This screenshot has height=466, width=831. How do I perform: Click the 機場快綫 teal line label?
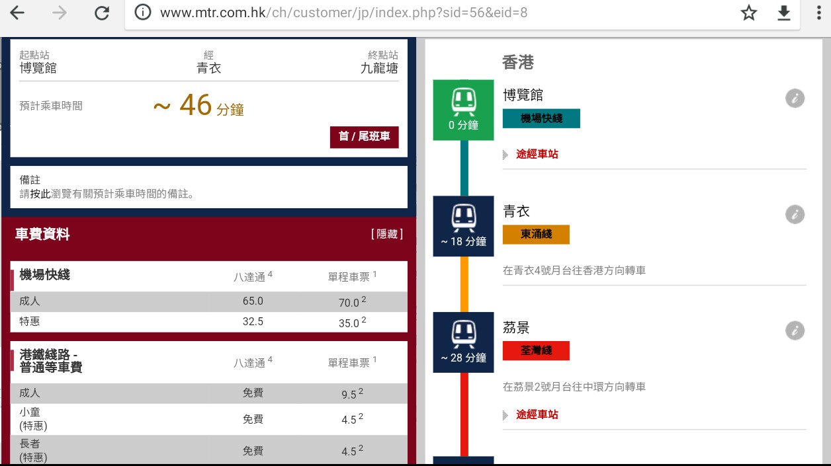pyautogui.click(x=541, y=118)
